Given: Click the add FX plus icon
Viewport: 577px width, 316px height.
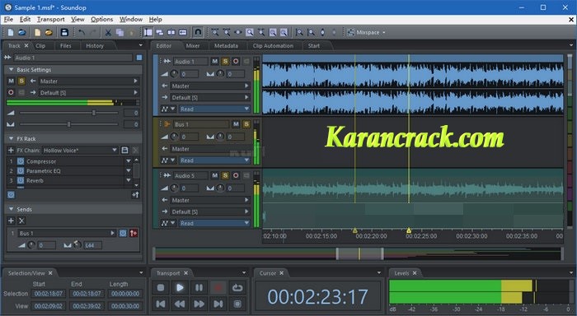Looking at the screenshot, I should click(10, 150).
